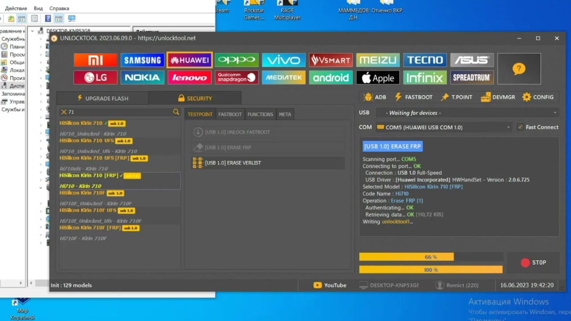The height and width of the screenshot is (321, 571).
Task: Open the USB waiting-for-devices dropdown
Action: click(467, 113)
